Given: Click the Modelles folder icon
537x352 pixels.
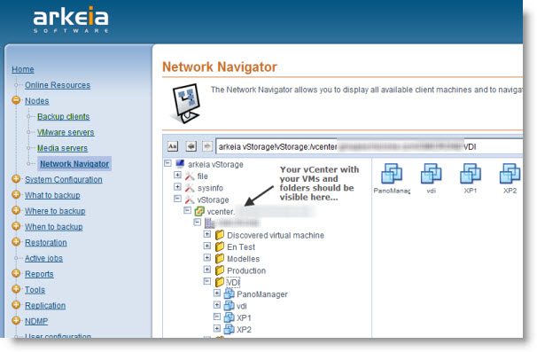Looking at the screenshot, I should [220, 258].
